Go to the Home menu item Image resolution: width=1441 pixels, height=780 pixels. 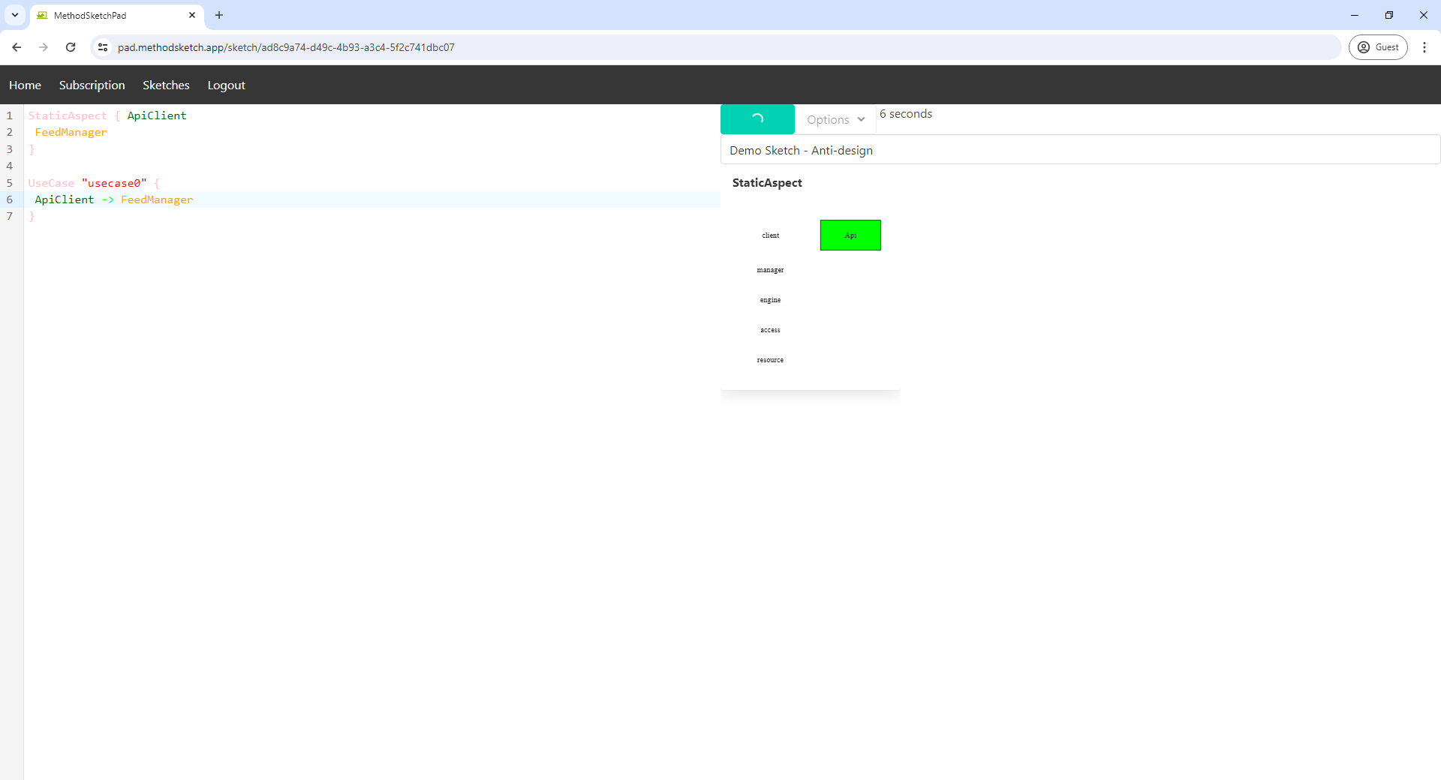pyautogui.click(x=25, y=85)
